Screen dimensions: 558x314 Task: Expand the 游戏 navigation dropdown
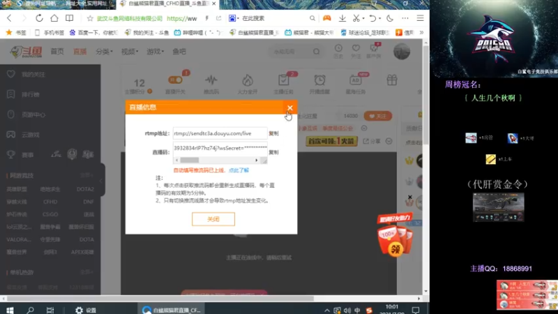[155, 52]
